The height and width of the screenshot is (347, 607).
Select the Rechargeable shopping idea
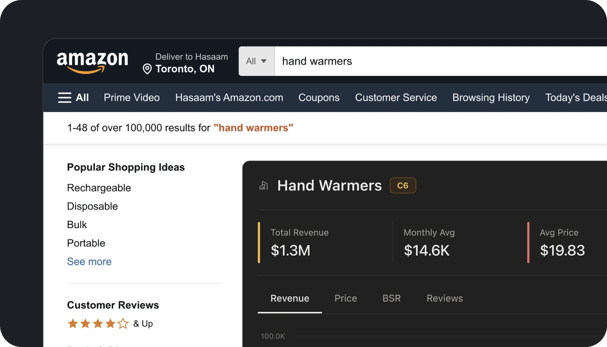(x=99, y=188)
